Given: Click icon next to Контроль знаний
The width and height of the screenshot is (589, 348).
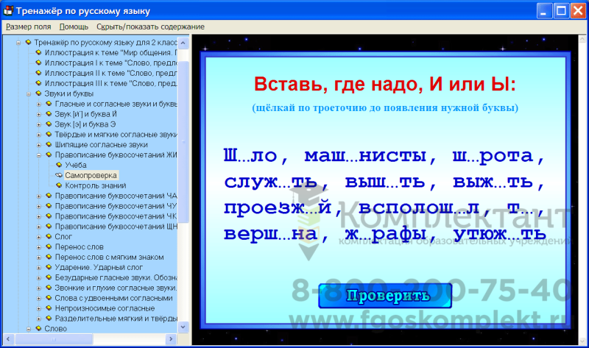Looking at the screenshot, I should (59, 185).
